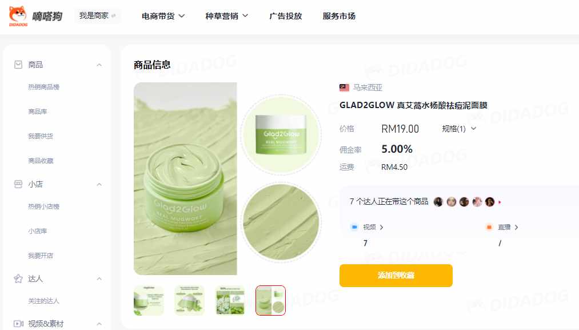Switch role via 我是商家 toggle
The height and width of the screenshot is (330, 579).
click(98, 15)
